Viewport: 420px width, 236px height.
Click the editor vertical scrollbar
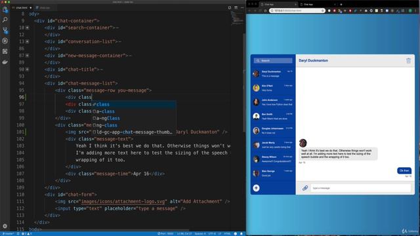(x=244, y=83)
